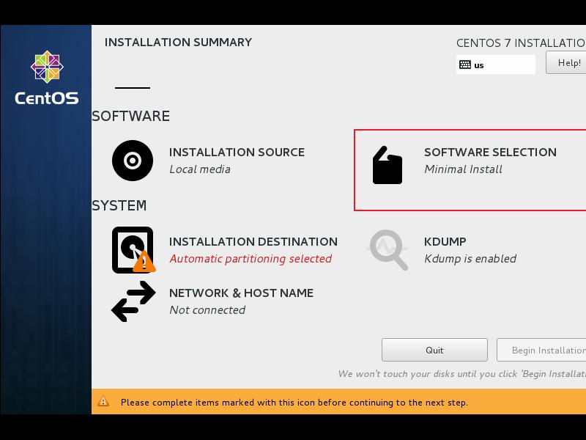Open the INSTALLATION SOURCE label

[237, 152]
